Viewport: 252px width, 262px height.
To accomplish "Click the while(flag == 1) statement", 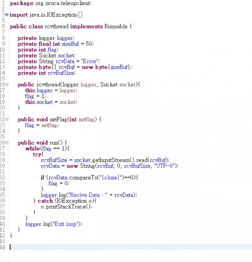I will tap(47, 148).
